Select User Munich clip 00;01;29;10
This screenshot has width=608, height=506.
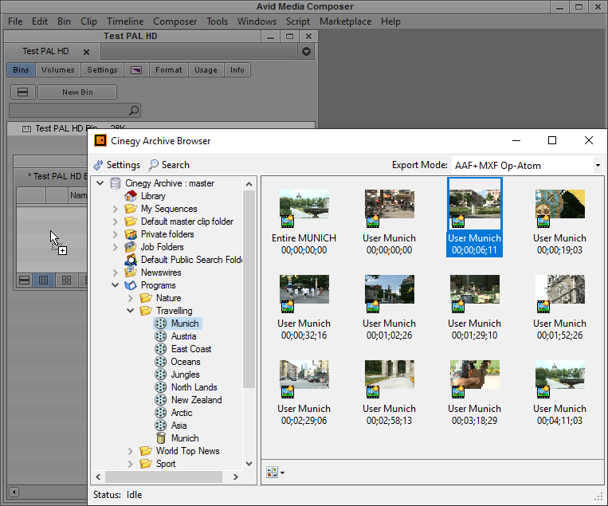pyautogui.click(x=475, y=289)
